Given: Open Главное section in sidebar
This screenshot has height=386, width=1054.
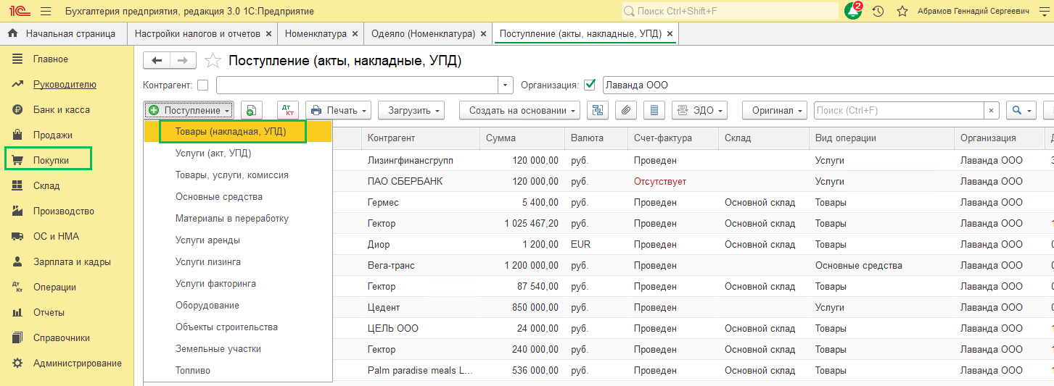Looking at the screenshot, I should point(50,59).
